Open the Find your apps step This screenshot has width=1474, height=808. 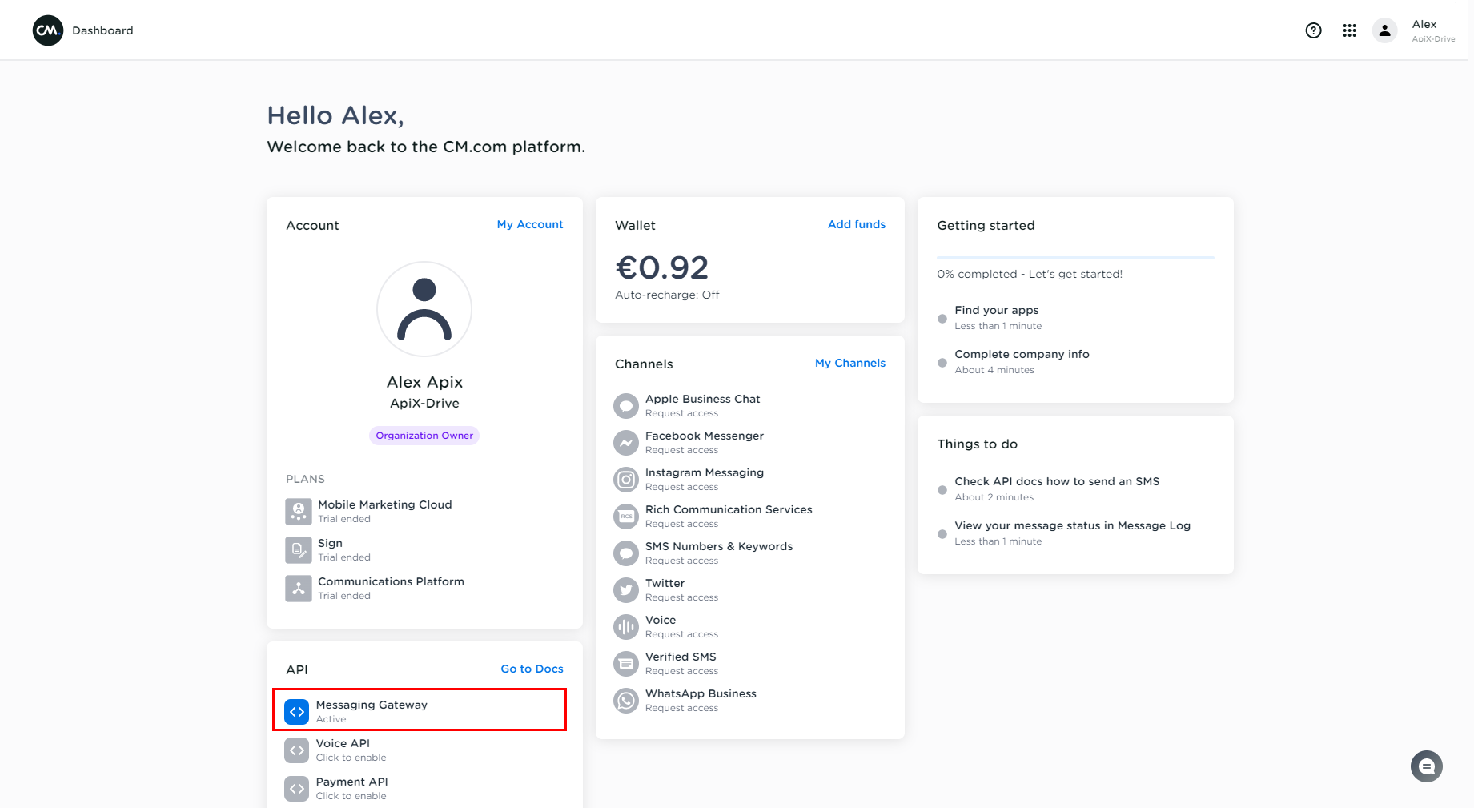[x=997, y=317]
